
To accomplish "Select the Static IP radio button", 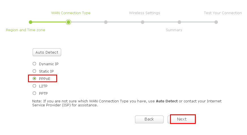I will tap(34, 71).
